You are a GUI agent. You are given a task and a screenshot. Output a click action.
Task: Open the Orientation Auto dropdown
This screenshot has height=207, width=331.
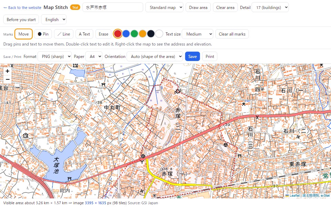pyautogui.click(x=154, y=56)
